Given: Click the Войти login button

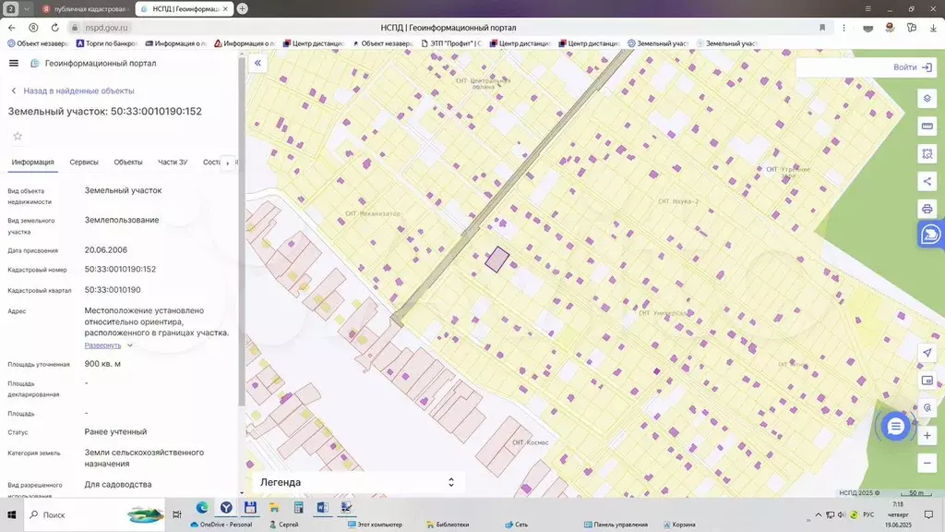Looking at the screenshot, I should [912, 66].
